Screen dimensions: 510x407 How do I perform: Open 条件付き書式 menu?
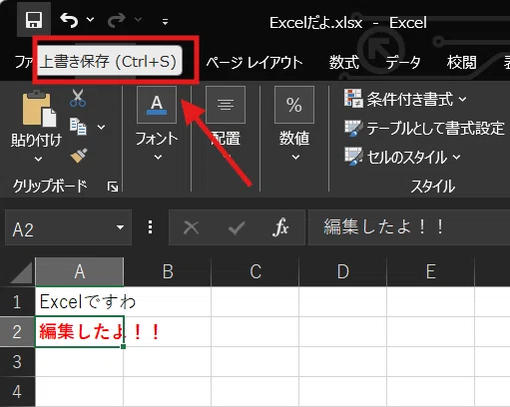point(405,99)
